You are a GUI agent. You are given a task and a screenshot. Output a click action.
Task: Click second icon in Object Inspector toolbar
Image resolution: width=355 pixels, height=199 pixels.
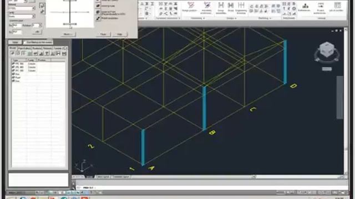tap(18, 54)
